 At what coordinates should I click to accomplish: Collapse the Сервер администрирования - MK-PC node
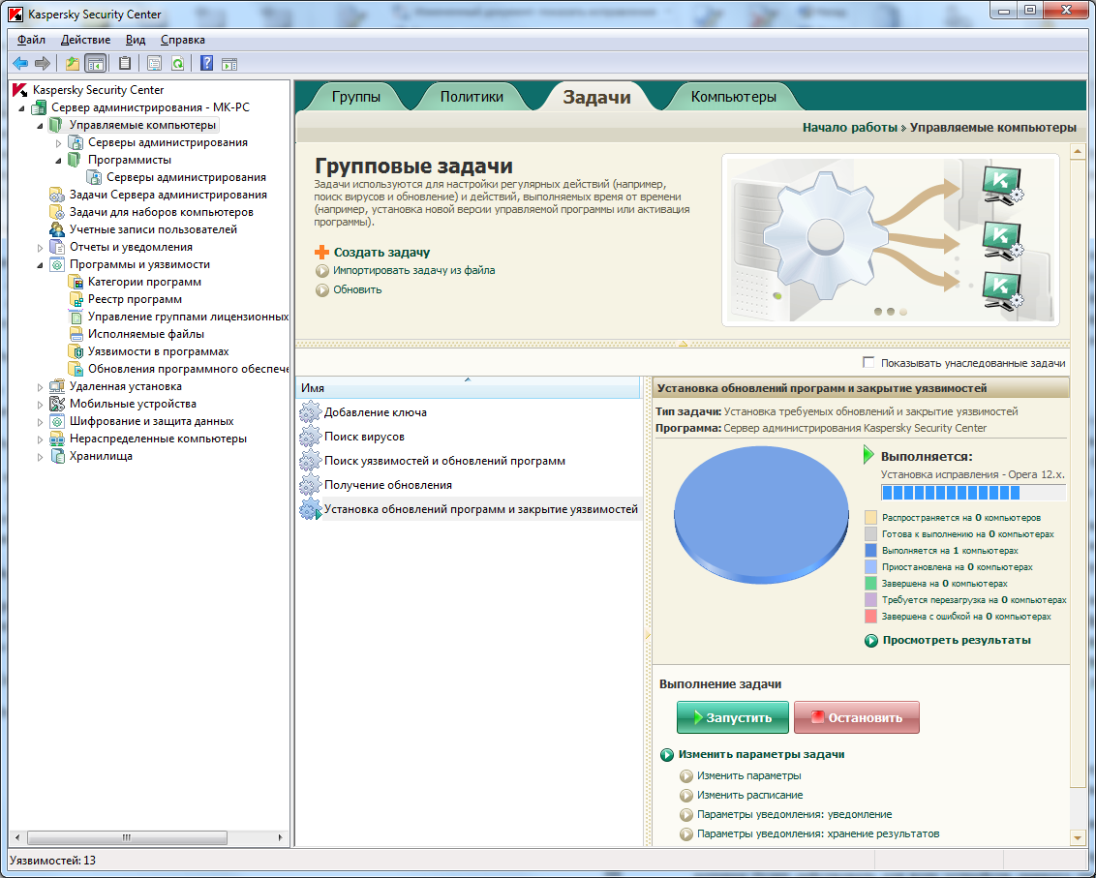(21, 108)
